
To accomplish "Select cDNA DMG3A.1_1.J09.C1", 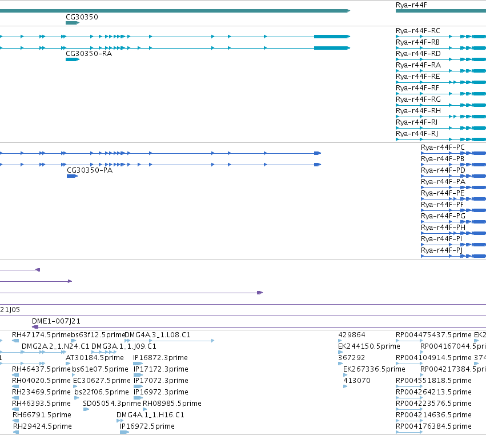I will tap(124, 346).
